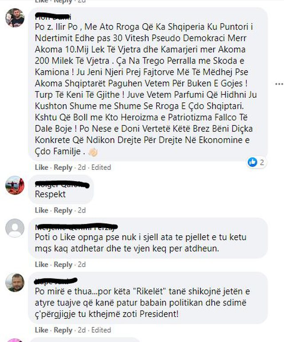
Task: View the reaction count of 2
Action: (x=262, y=162)
